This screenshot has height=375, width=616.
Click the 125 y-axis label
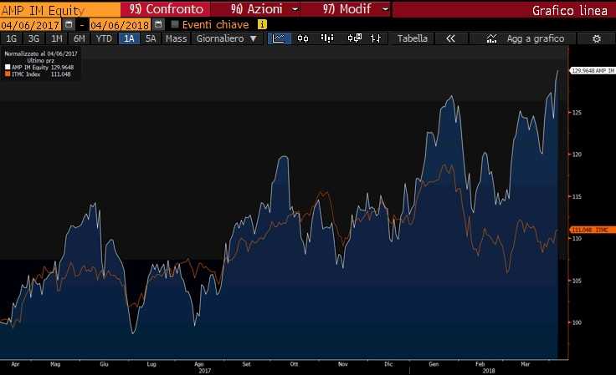[x=577, y=113]
